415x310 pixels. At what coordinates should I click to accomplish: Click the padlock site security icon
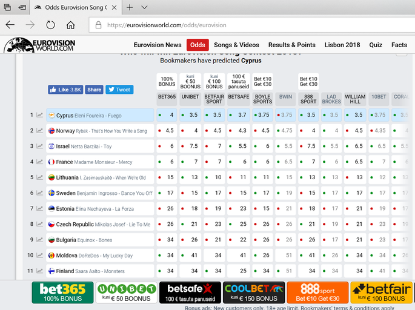pos(98,25)
